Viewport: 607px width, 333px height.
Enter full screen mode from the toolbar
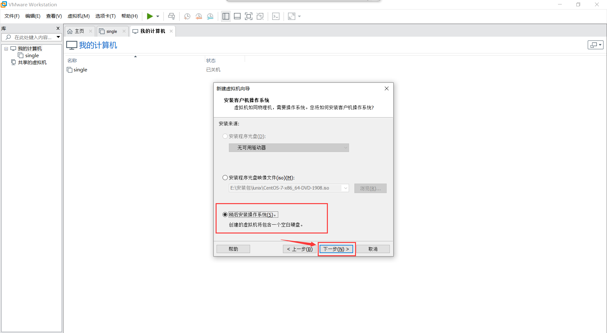tap(248, 16)
